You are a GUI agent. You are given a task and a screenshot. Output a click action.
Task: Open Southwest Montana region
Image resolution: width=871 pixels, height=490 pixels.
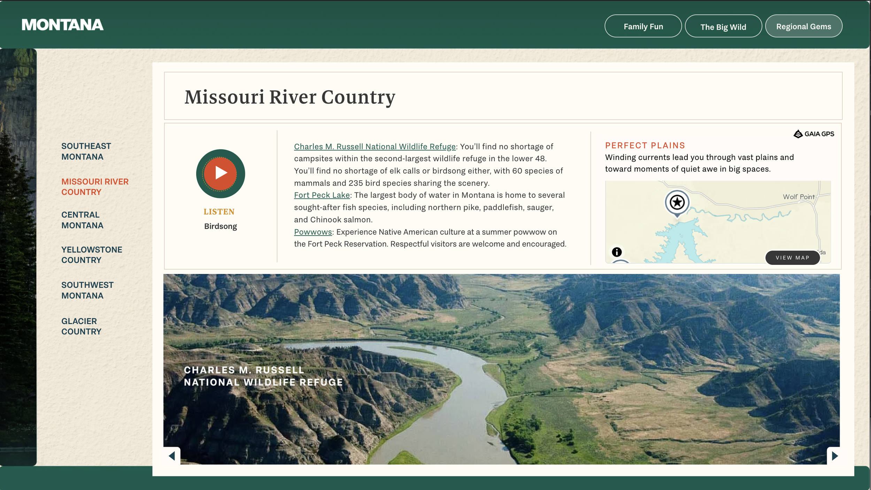[87, 290]
